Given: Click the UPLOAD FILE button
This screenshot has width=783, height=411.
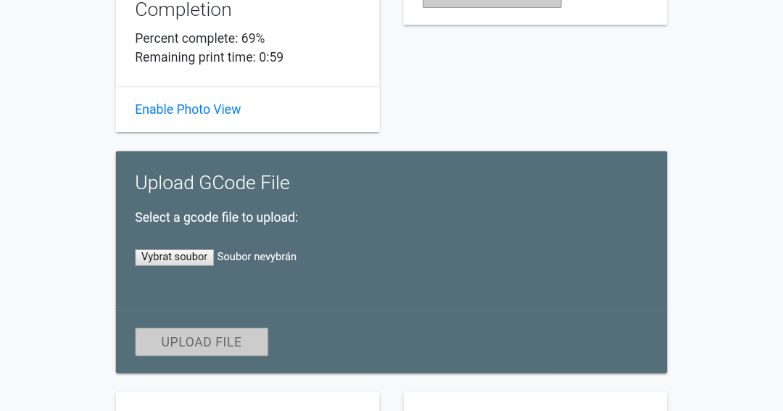Looking at the screenshot, I should pyautogui.click(x=202, y=342).
